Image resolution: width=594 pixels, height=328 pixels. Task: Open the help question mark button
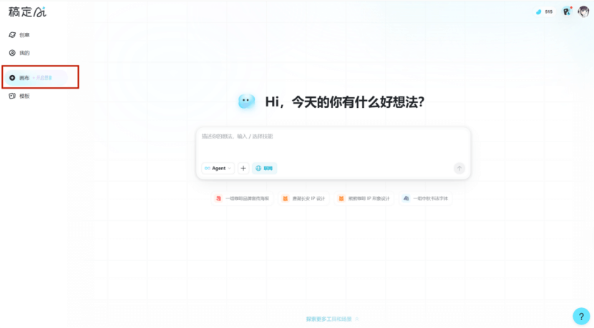(x=581, y=317)
